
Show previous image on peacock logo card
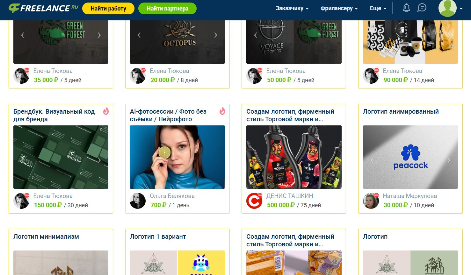[372, 160]
